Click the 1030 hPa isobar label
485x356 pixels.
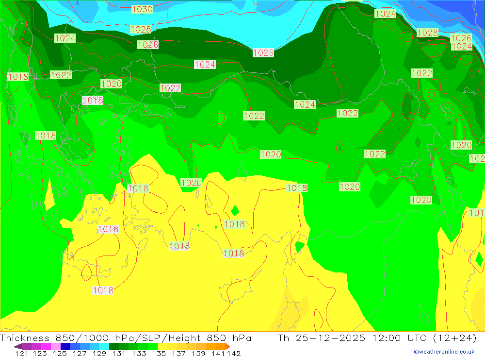pos(142,9)
